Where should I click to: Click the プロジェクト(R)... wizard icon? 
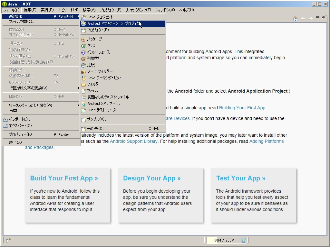[83, 30]
